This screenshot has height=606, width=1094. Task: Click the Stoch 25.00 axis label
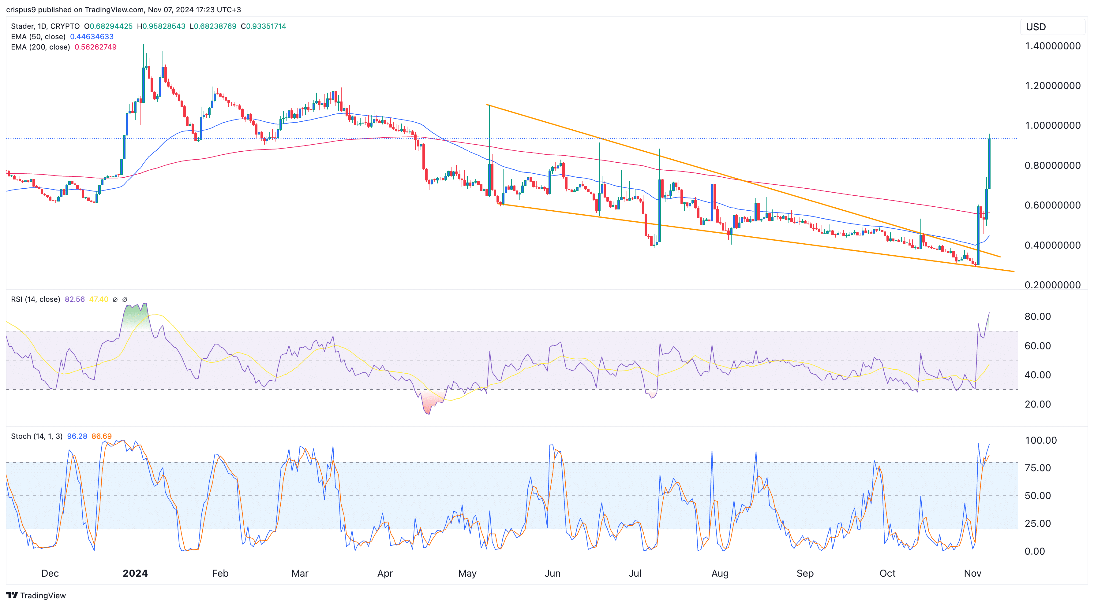pos(1037,523)
